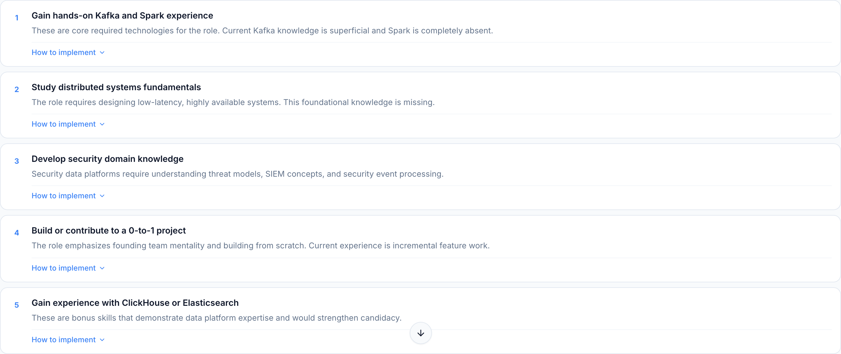Click the circular down arrow icon
The image size is (841, 354).
coord(420,333)
